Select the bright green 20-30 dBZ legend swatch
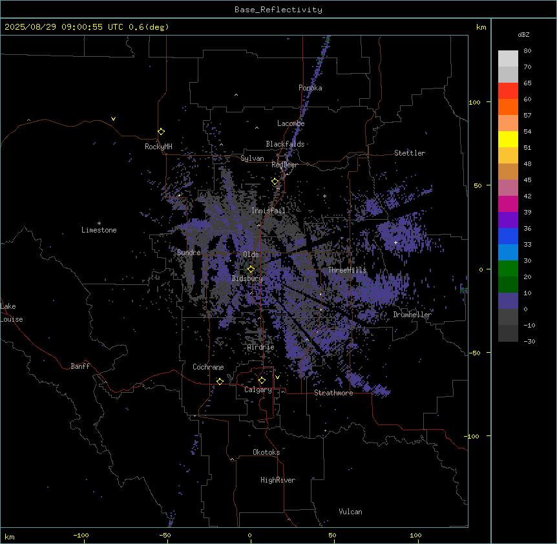557x544 pixels. tap(508, 269)
